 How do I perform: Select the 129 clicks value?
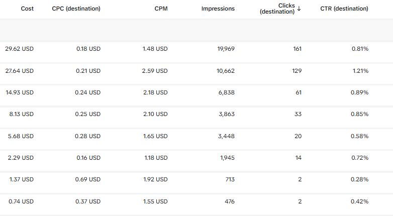pyautogui.click(x=297, y=71)
